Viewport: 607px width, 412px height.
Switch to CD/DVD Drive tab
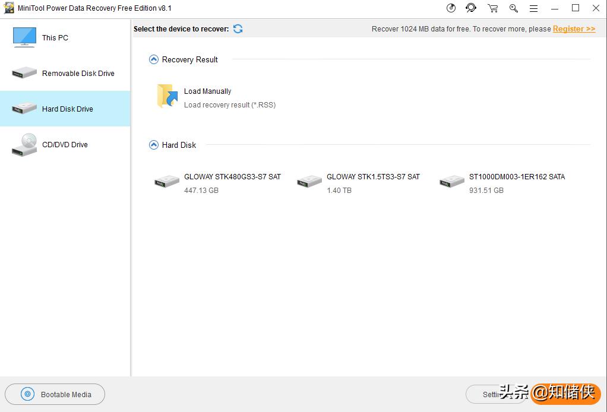65,144
